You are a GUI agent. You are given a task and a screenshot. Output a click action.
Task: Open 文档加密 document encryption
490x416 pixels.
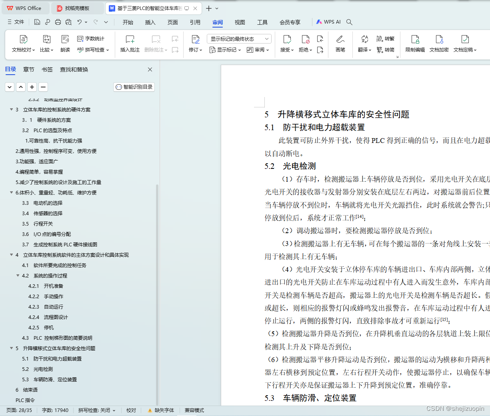point(439,44)
